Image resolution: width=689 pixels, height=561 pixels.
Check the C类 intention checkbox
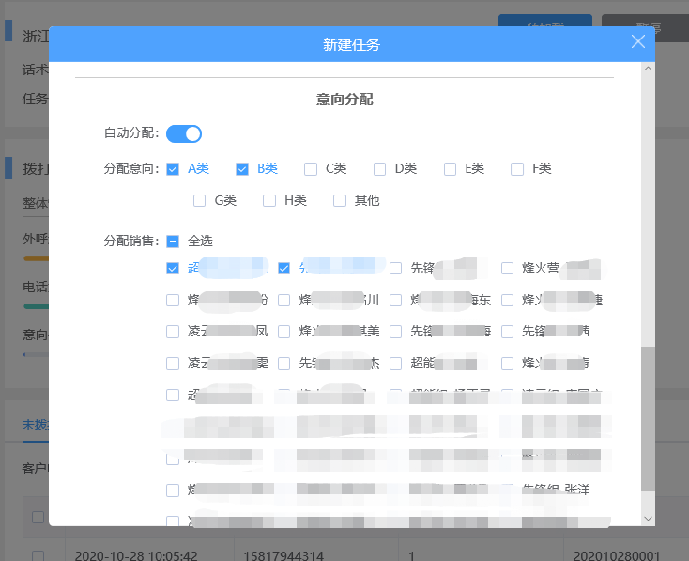(311, 169)
